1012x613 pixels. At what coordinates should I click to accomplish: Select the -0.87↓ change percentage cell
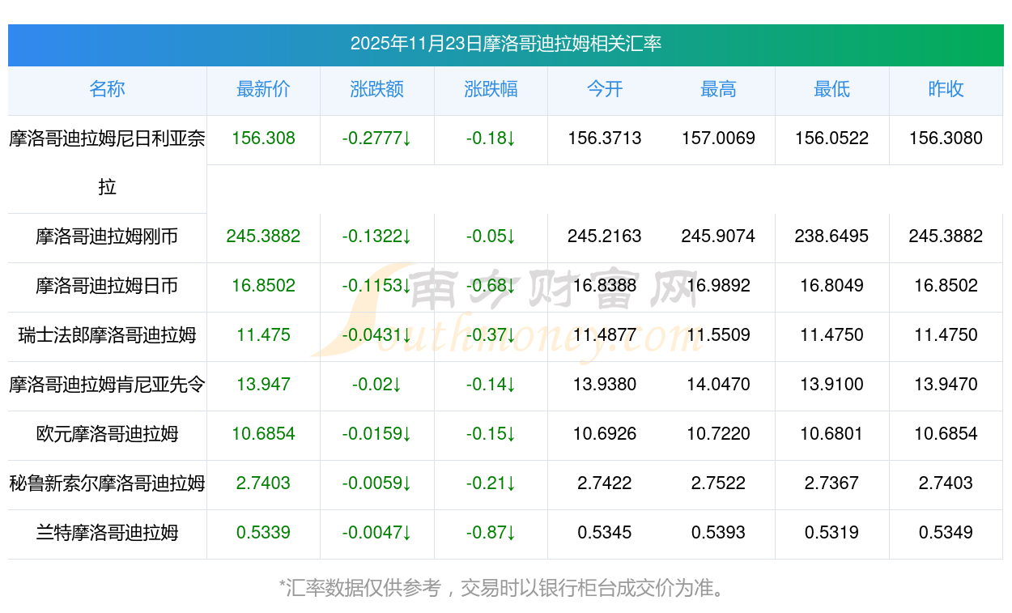(491, 533)
